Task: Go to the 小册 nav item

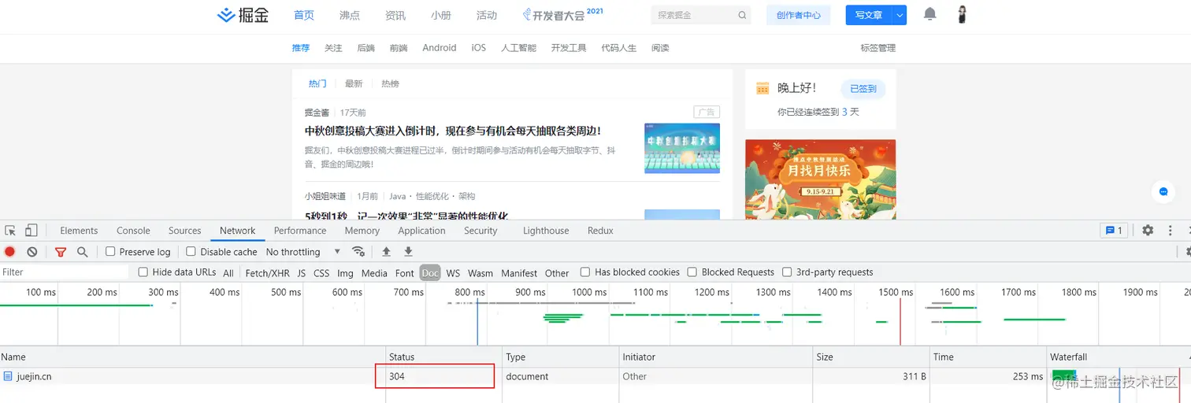Action: [441, 15]
